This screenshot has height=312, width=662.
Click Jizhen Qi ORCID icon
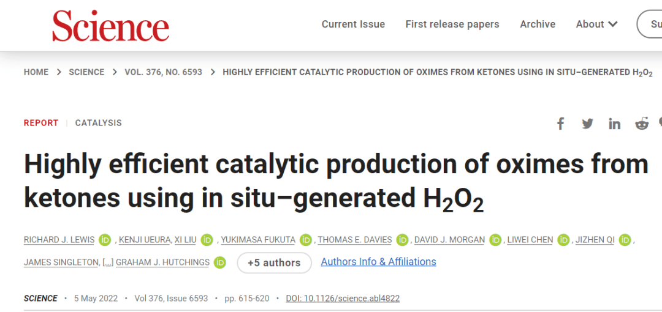pyautogui.click(x=625, y=240)
